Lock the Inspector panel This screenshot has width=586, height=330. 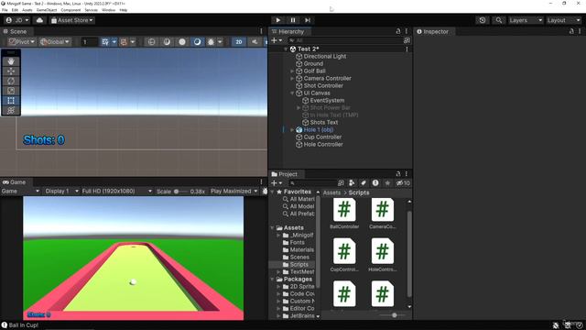point(571,31)
